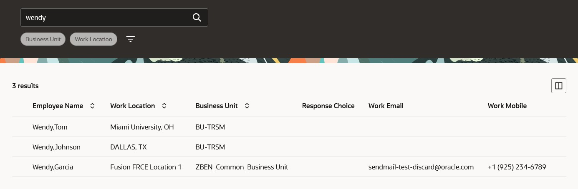Sort by Employee Name arrows

pyautogui.click(x=93, y=106)
